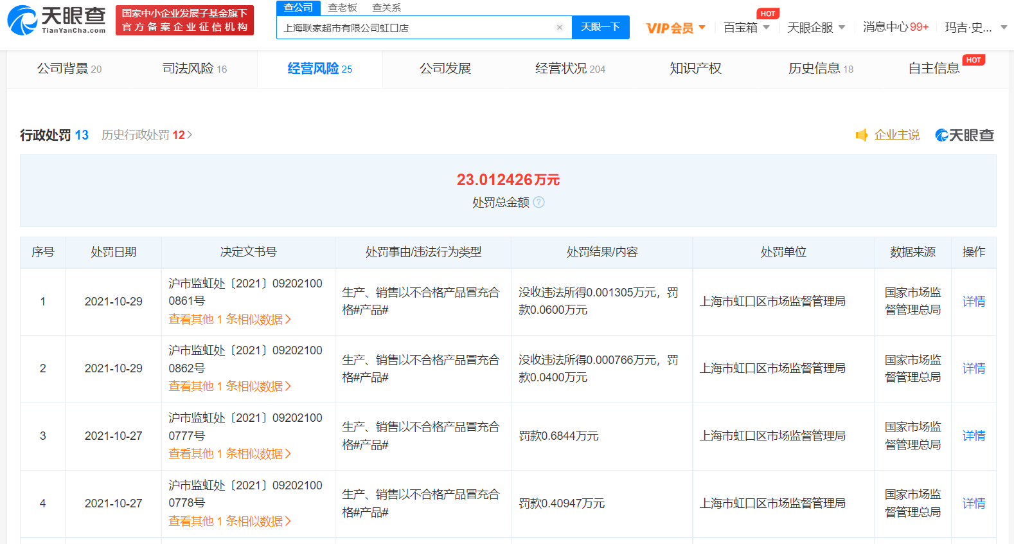Click the HOT badge on 自主信息
This screenshot has height=544, width=1014.
click(974, 60)
